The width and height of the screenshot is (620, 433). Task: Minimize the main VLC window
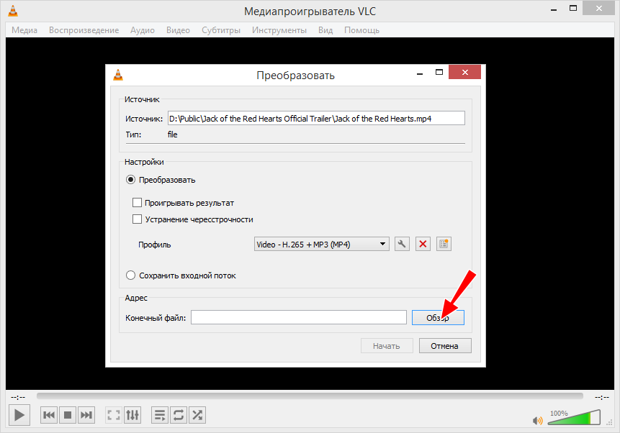click(x=554, y=9)
